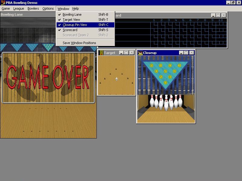Viewport: 242px width, 181px height.
Task: Click pin number 5 in the closeup diagram
Action: coord(165,71)
